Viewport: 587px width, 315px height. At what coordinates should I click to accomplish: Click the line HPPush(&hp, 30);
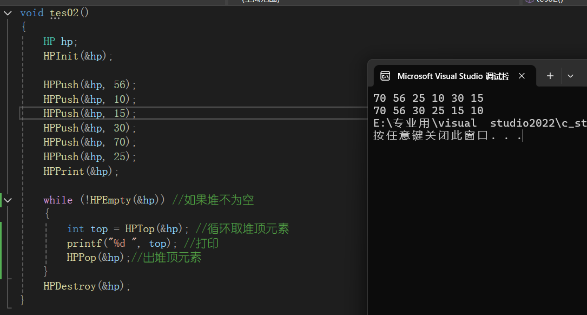click(x=89, y=128)
